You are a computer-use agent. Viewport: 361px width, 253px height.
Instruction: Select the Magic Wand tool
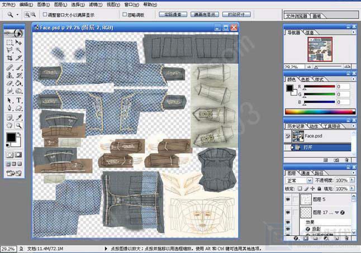tap(18, 50)
